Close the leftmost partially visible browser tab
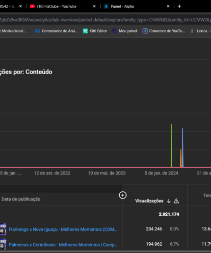Image resolution: width=211 pixels, height=253 pixels. point(21,6)
